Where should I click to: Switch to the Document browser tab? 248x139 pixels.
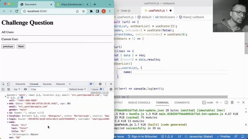coord(36,4)
